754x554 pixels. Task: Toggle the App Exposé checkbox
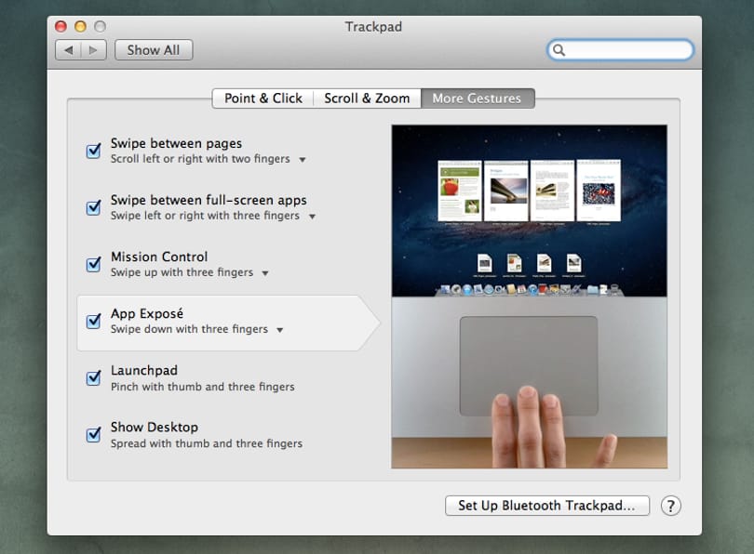click(93, 321)
